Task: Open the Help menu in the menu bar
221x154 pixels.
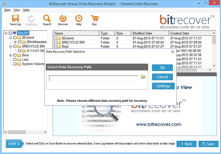Action: 26,10
